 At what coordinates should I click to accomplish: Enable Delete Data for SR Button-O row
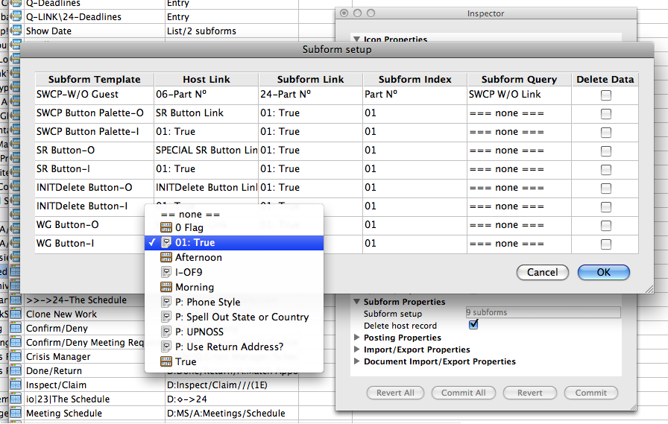pyautogui.click(x=606, y=151)
